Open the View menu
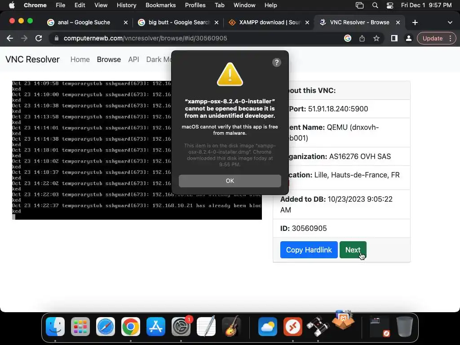The height and width of the screenshot is (345, 460). [x=101, y=5]
